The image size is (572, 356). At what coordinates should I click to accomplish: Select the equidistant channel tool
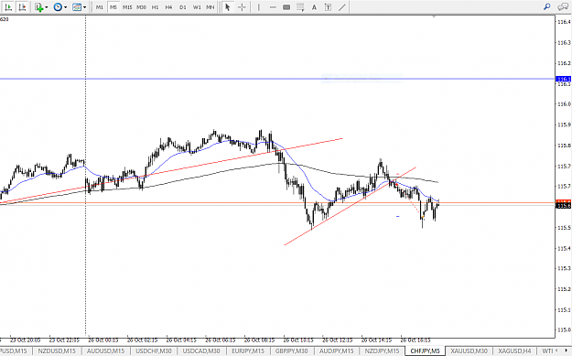(300, 7)
